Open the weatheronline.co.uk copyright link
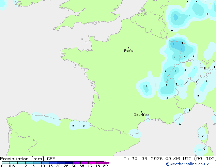216x167 pixels. click(x=187, y=164)
